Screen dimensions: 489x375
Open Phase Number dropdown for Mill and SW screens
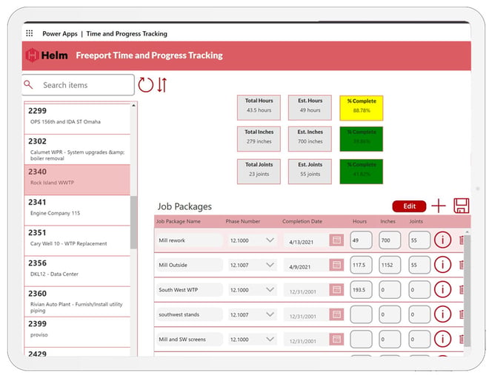270,339
